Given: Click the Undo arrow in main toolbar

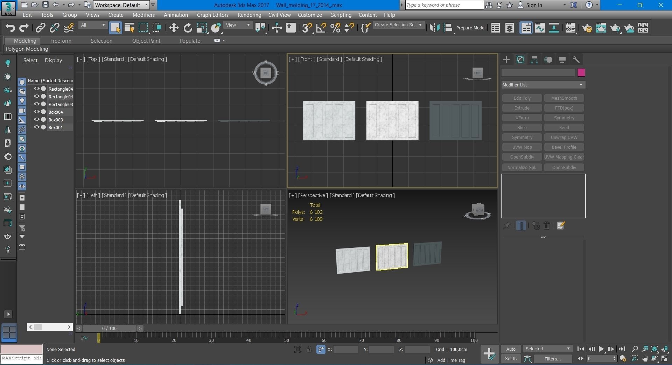Looking at the screenshot, I should click(x=10, y=28).
